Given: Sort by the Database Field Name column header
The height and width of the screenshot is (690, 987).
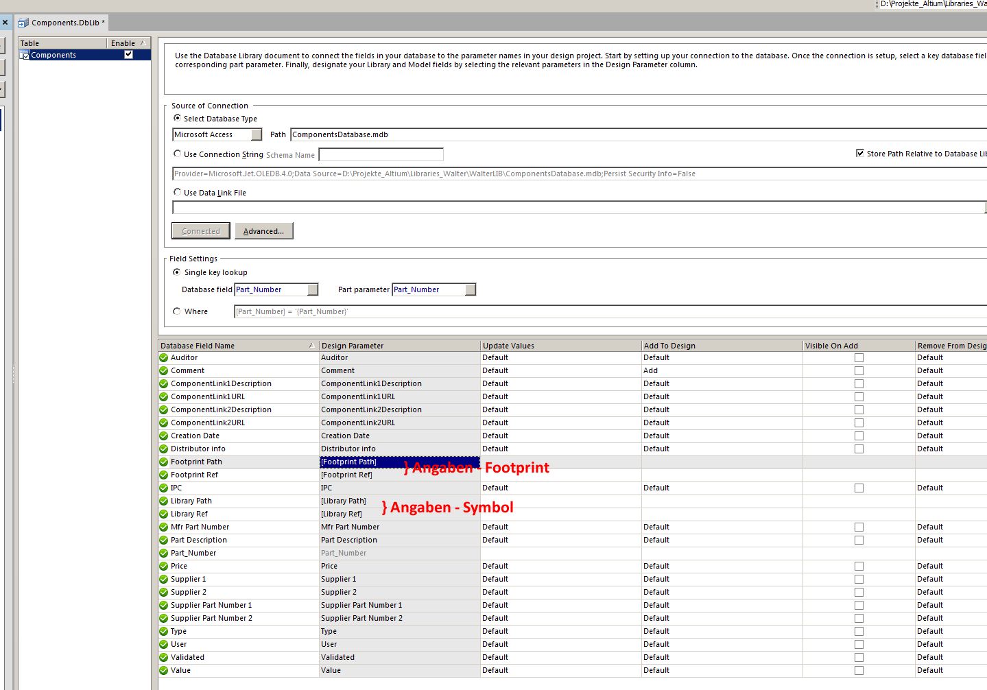Looking at the screenshot, I should [233, 346].
